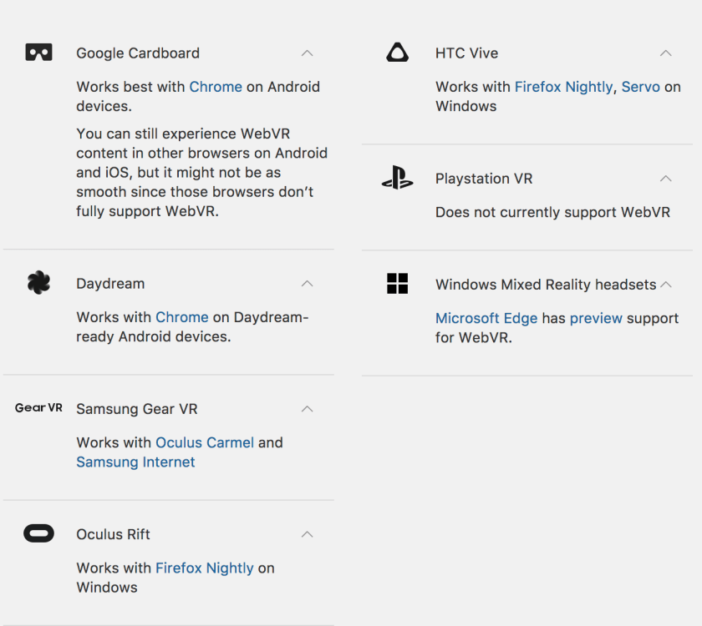Open the Chrome link under Daydream
The width and height of the screenshot is (702, 626).
[x=182, y=317]
